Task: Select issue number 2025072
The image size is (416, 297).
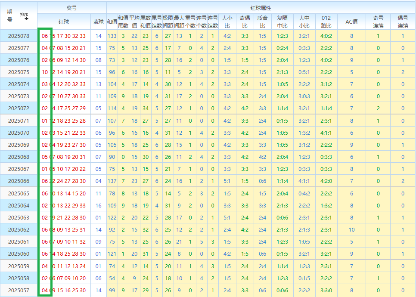Action: (19, 108)
